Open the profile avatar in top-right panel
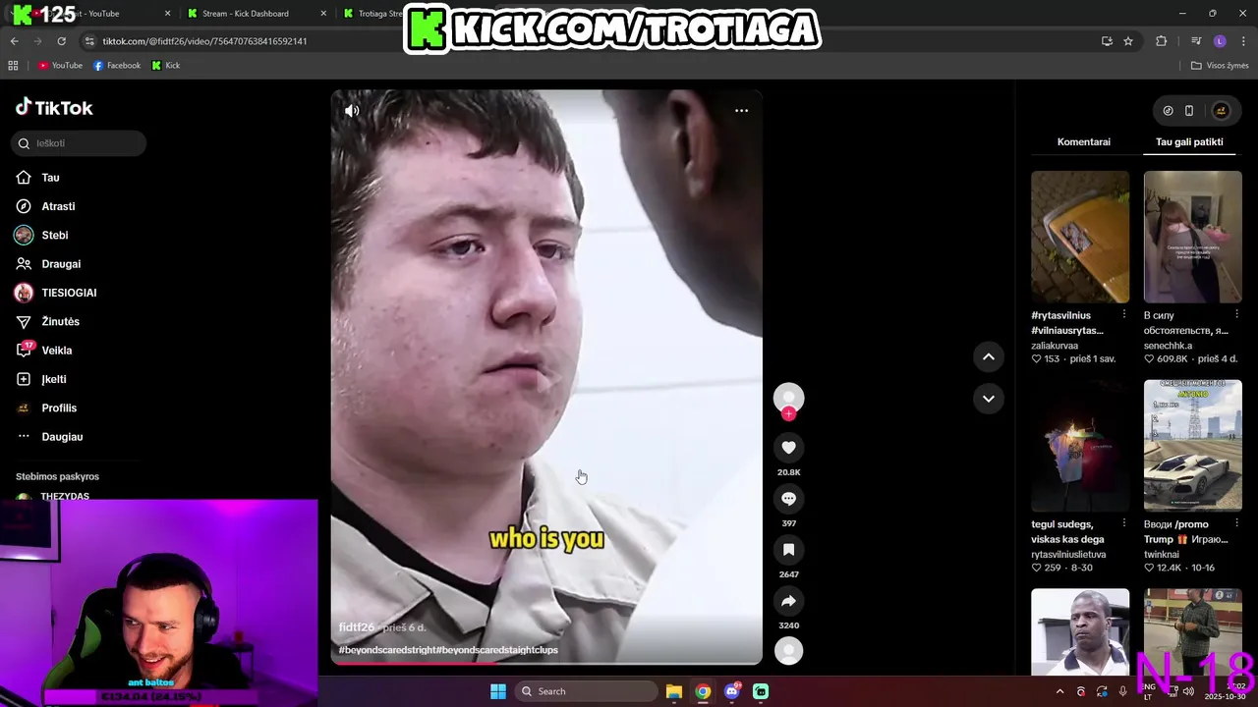Screen dimensions: 1258x707 point(1221,111)
